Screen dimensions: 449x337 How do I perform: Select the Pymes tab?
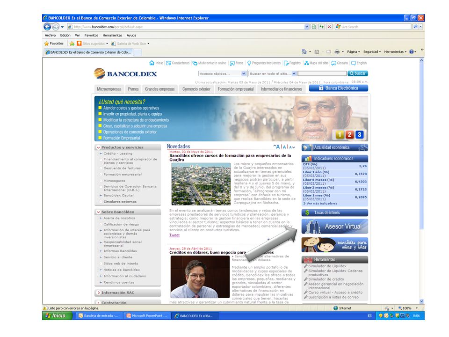[x=133, y=89]
